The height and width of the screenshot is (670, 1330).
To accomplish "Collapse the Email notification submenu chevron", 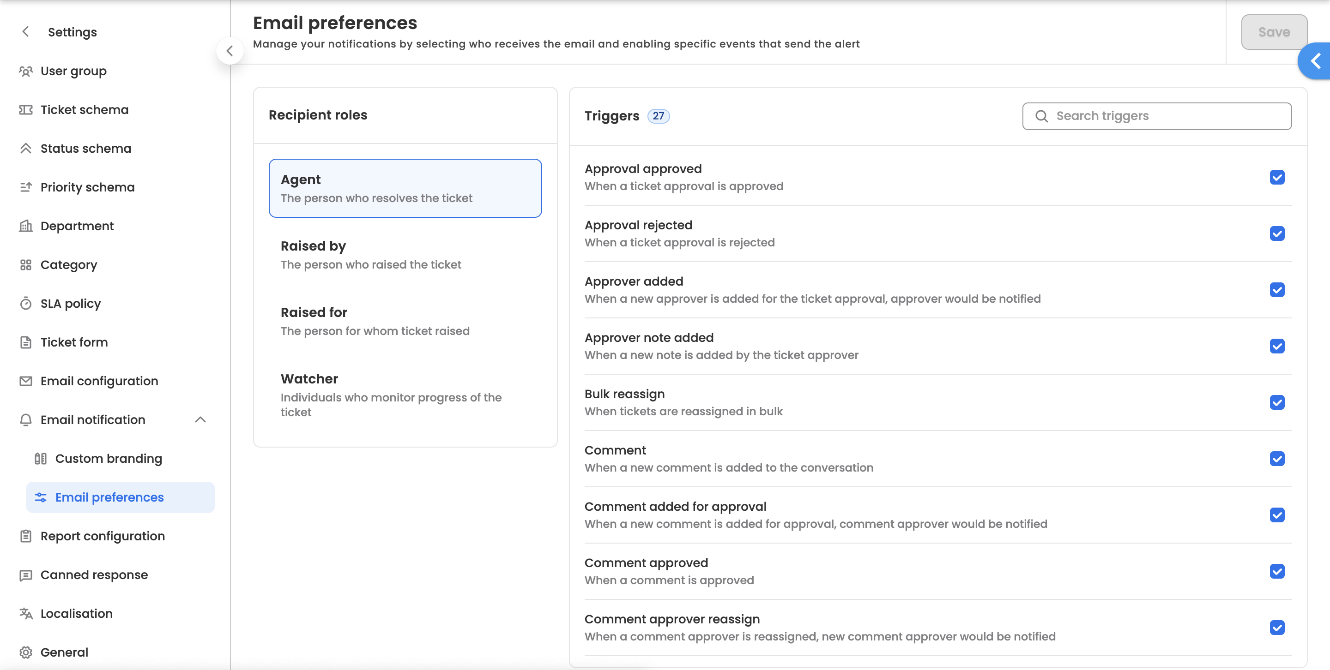I will pyautogui.click(x=200, y=419).
